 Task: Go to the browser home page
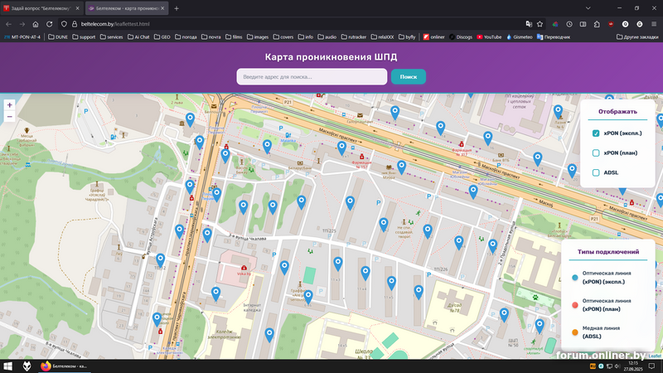pos(36,24)
